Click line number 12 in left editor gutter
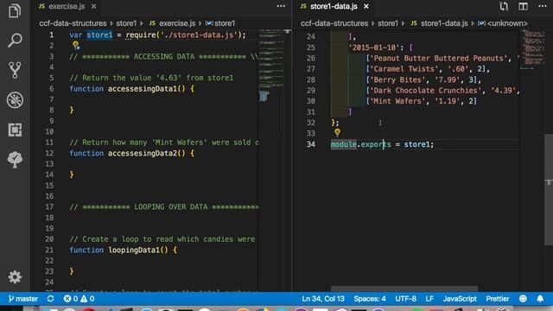The image size is (553, 311). pos(49,153)
